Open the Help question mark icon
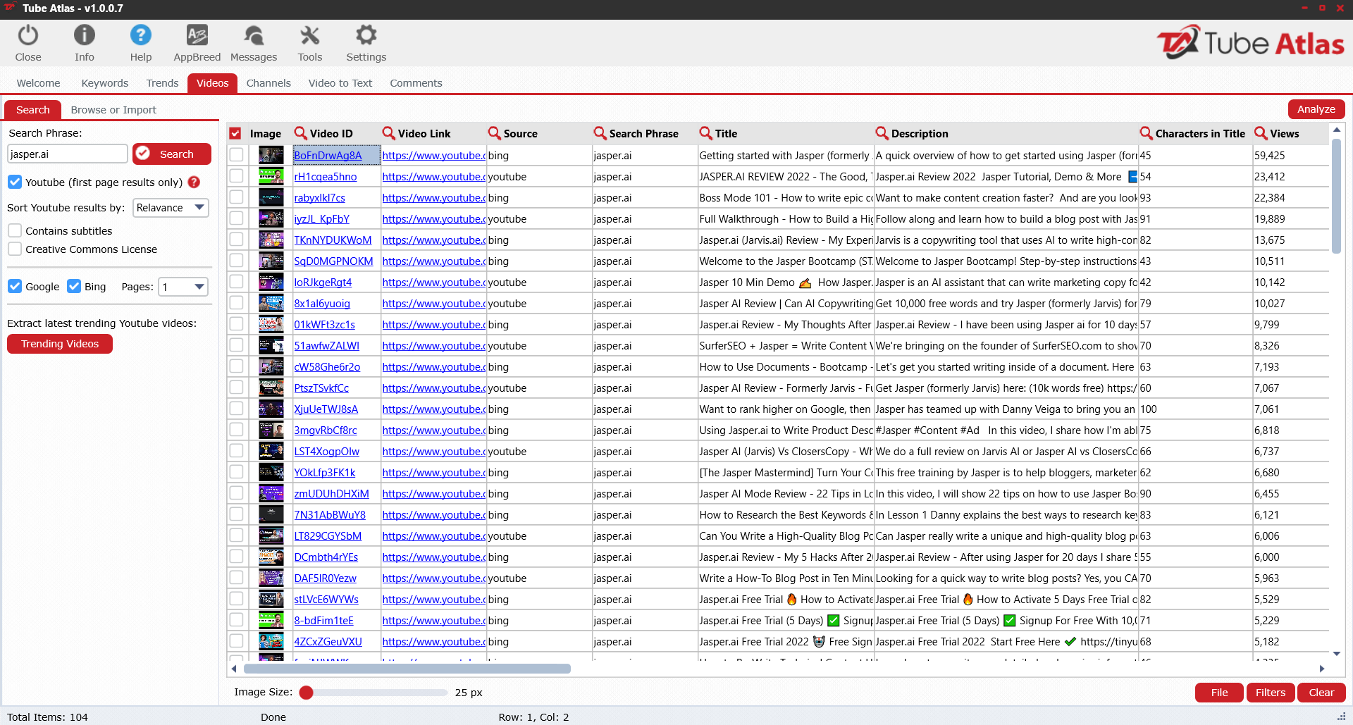The height and width of the screenshot is (725, 1353). click(141, 35)
